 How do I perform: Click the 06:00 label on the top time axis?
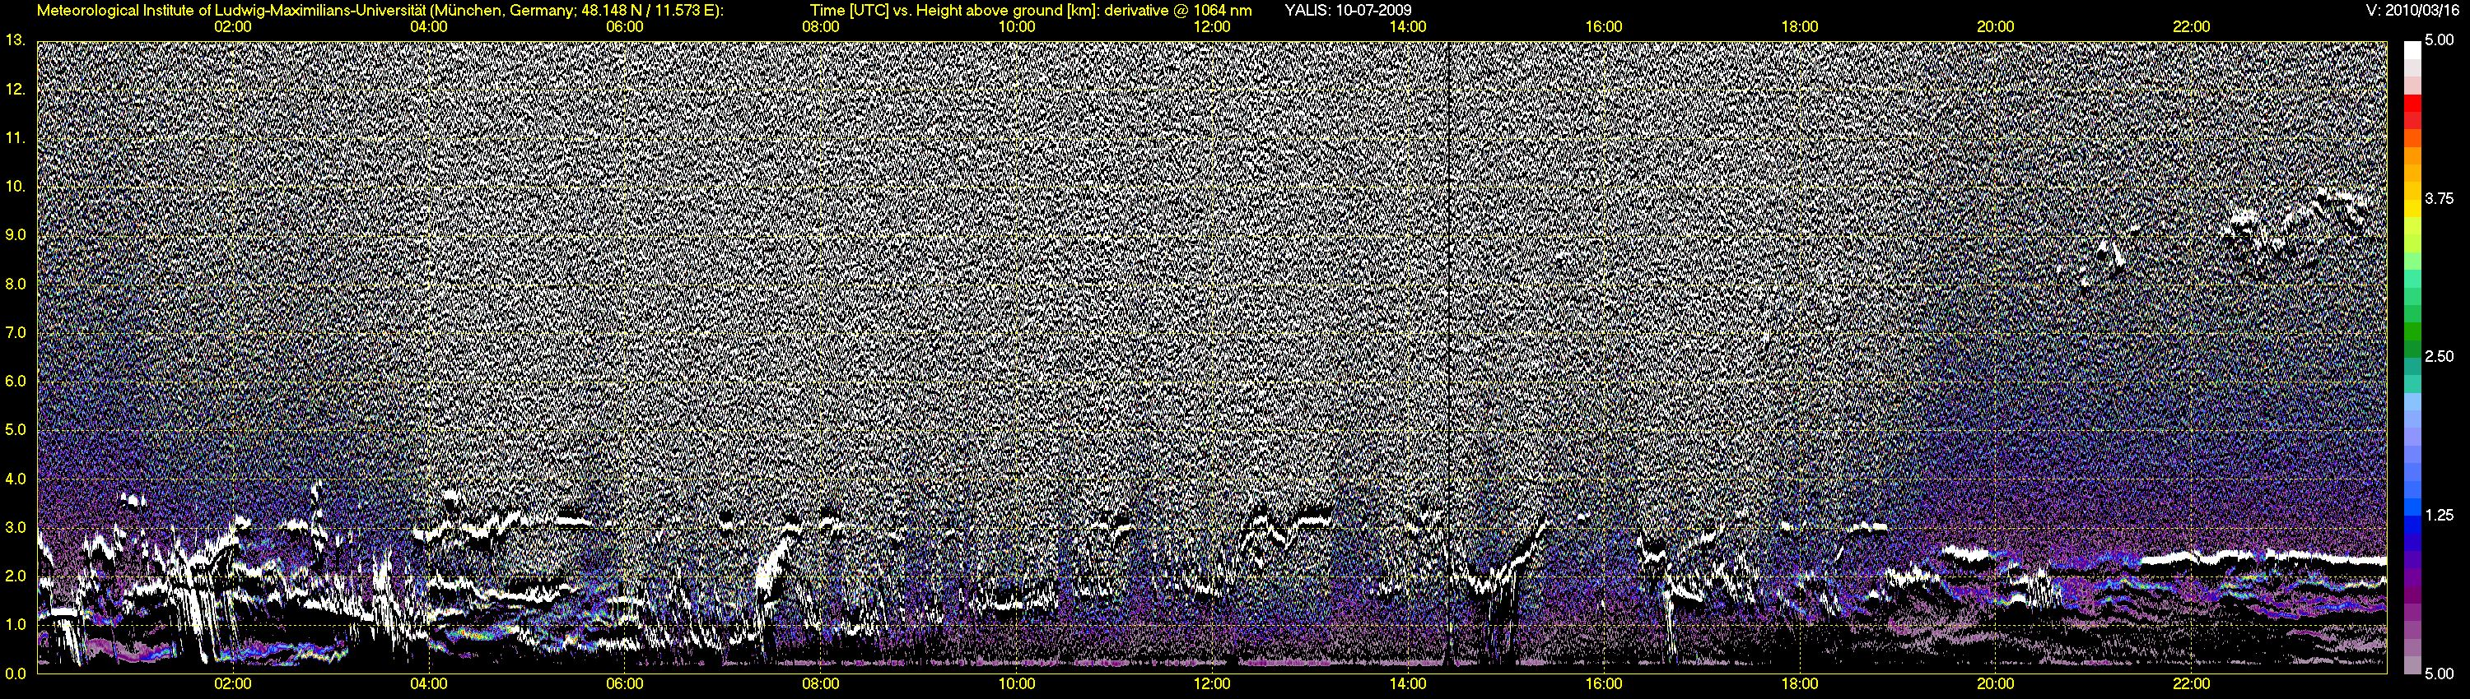coord(624,27)
